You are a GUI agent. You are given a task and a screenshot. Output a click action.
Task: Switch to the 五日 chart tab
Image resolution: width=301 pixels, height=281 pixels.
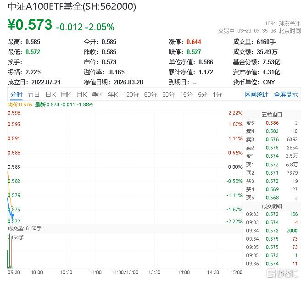[x=33, y=94]
